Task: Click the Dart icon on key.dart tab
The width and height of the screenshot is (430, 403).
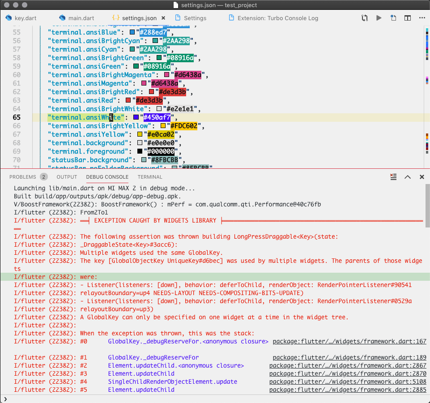Action: point(8,18)
